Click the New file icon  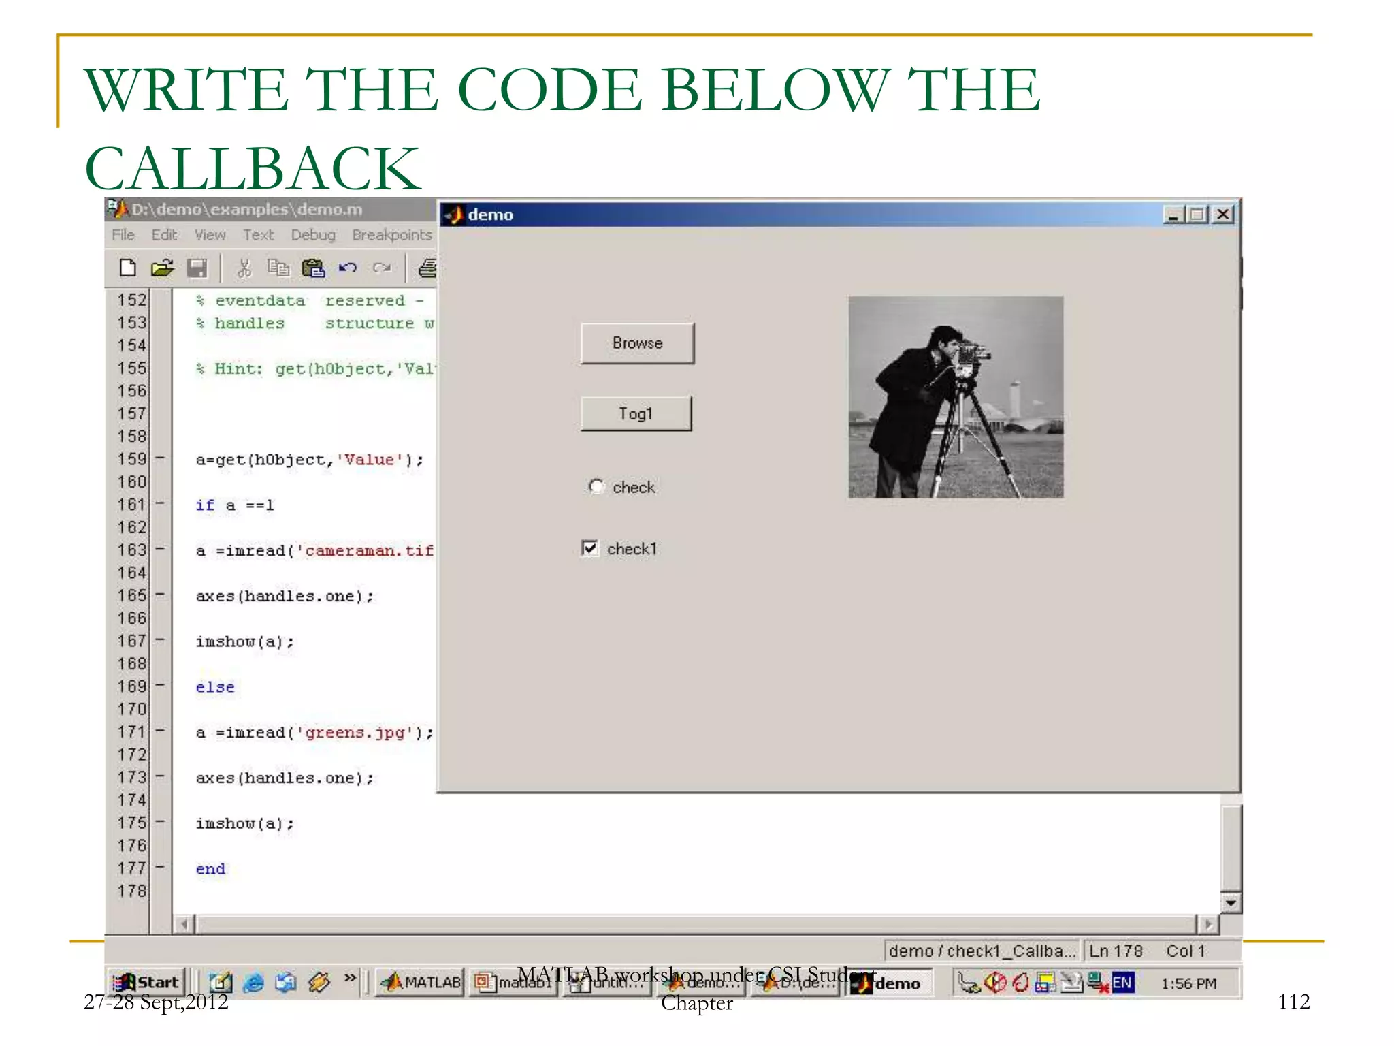coord(127,268)
